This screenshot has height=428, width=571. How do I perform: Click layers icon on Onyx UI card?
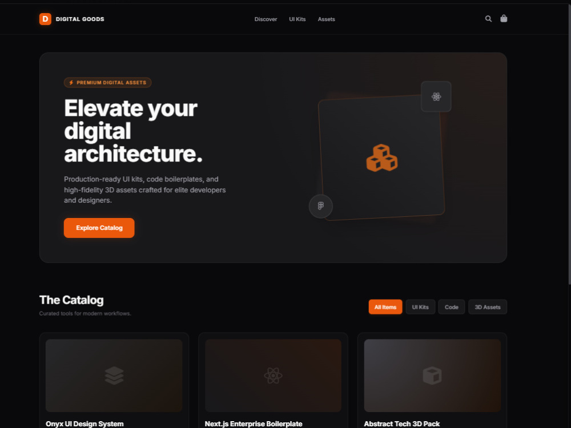114,375
